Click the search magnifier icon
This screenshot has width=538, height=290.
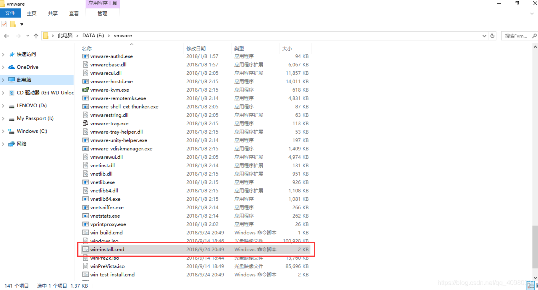click(x=535, y=36)
